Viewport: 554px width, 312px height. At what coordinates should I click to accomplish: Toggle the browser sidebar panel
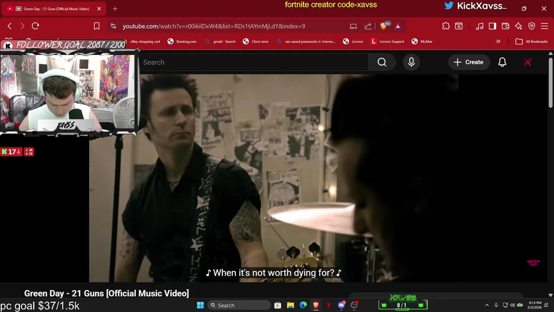493,26
